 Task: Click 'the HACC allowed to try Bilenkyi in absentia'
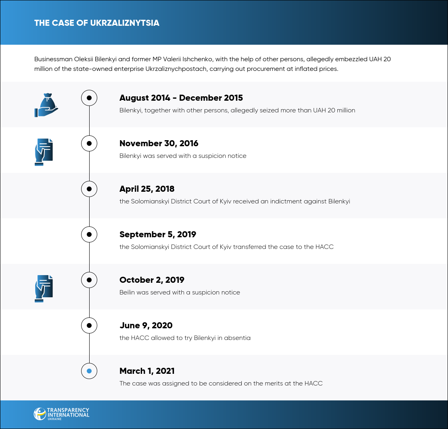point(185,338)
